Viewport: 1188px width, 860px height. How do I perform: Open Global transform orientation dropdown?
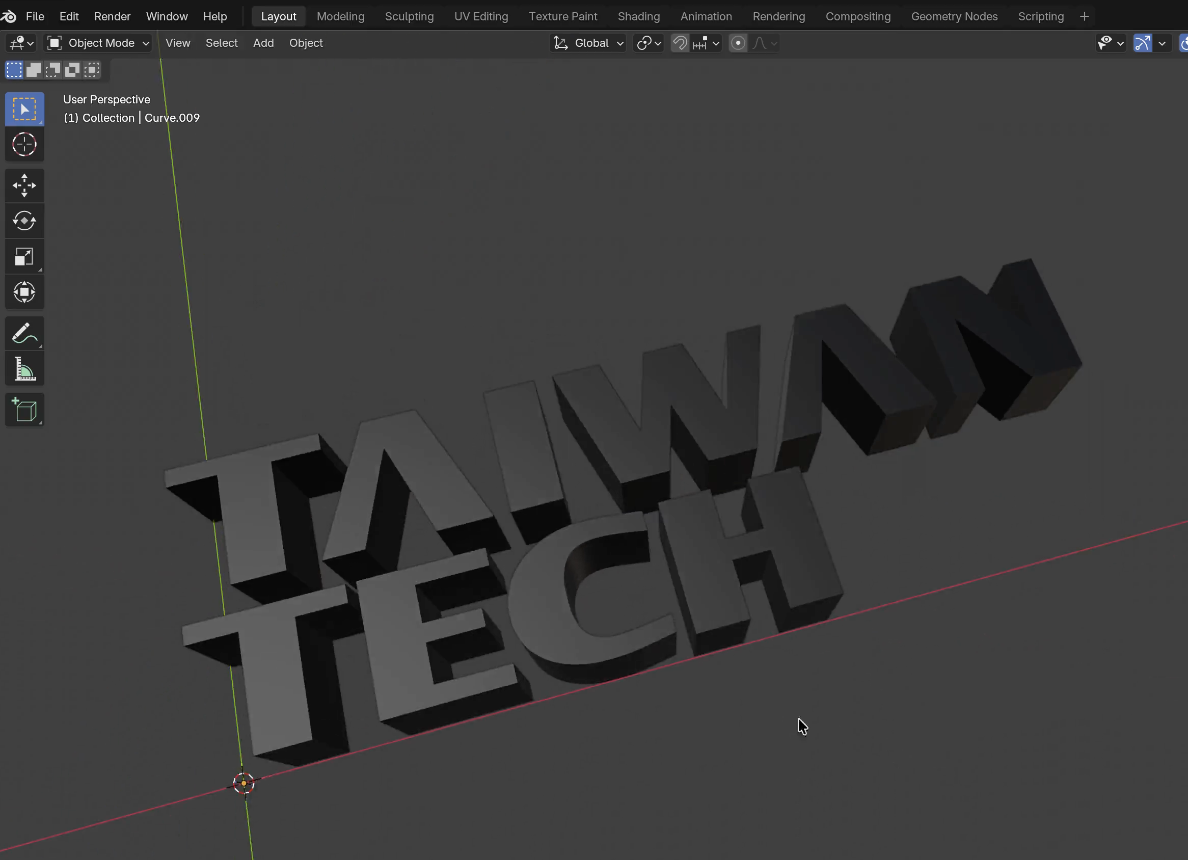[588, 43]
